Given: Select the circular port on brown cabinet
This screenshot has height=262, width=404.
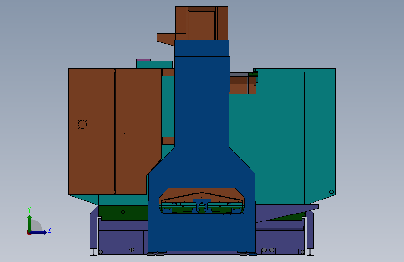Looking at the screenshot, I should (x=82, y=124).
